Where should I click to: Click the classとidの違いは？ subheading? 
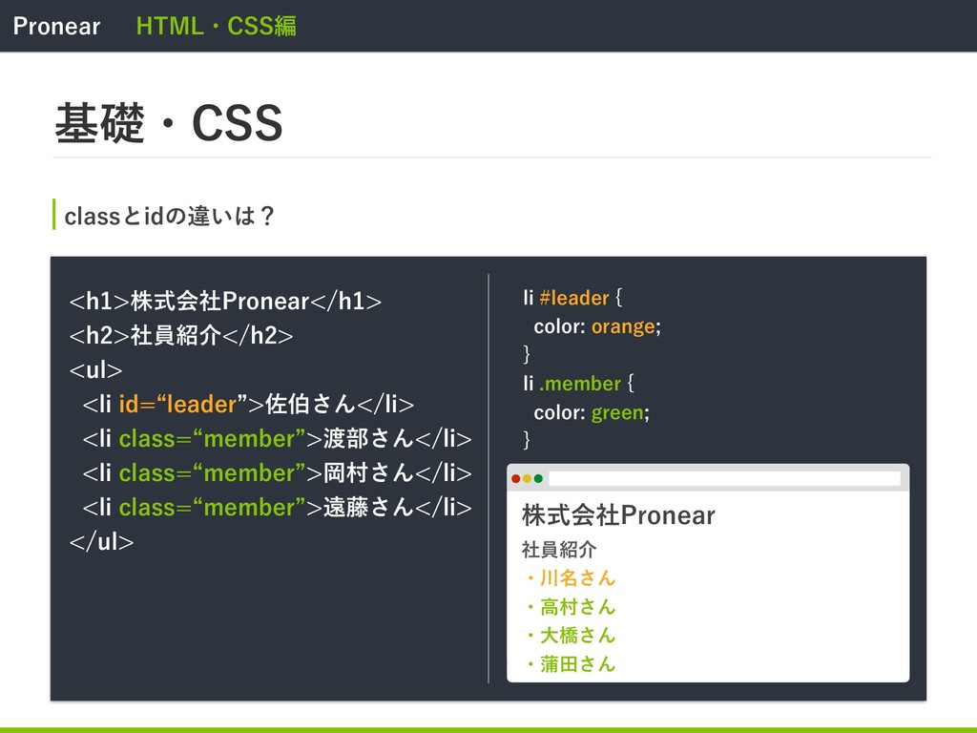170,217
